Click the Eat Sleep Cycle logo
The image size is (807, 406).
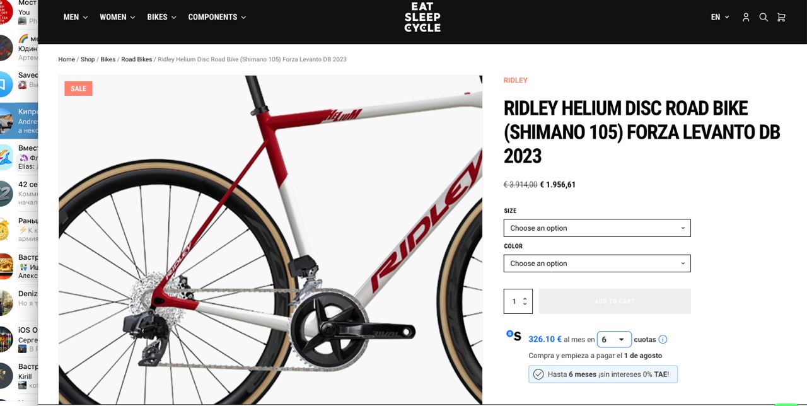pos(422,17)
